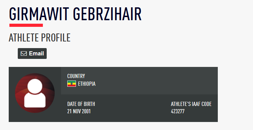Click the DATE OF BIRTH label
The image size is (253, 130).
click(81, 104)
